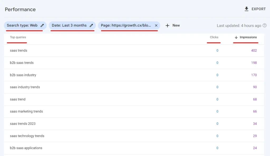Image resolution: width=270 pixels, height=156 pixels.
Task: Click the 34 impressions value
Action: click(x=255, y=124)
